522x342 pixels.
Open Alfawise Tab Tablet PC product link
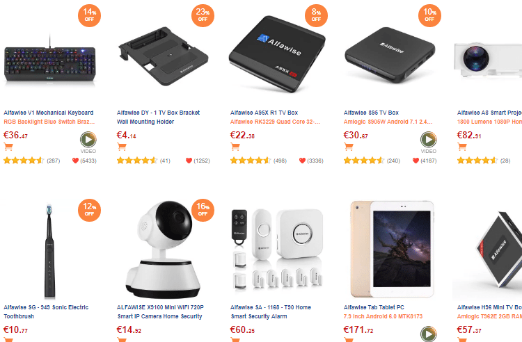pyautogui.click(x=374, y=307)
